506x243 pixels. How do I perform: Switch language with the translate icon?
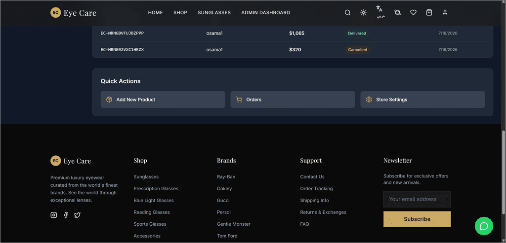[379, 12]
